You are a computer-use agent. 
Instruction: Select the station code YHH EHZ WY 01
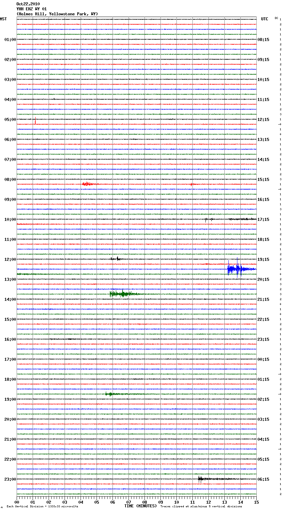pyautogui.click(x=32, y=9)
